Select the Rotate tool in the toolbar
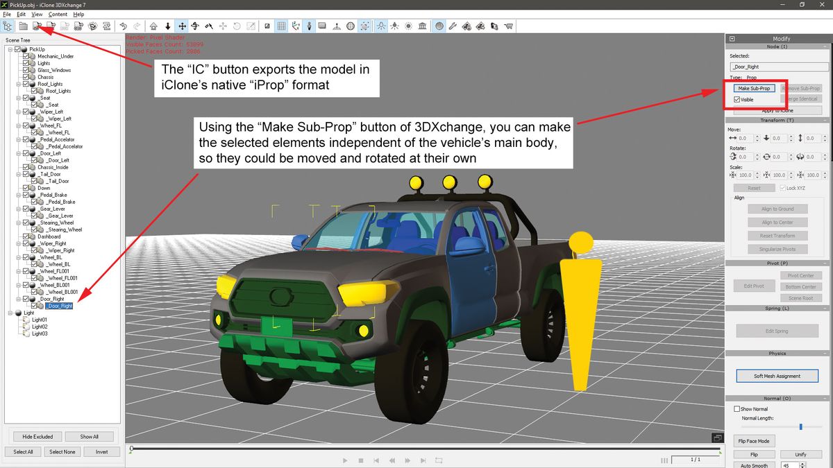This screenshot has width=833, height=468. [196, 26]
